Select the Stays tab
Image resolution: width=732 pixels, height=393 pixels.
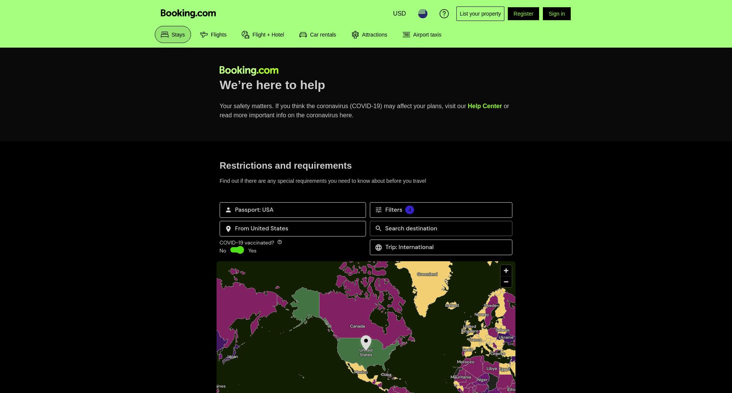[173, 35]
